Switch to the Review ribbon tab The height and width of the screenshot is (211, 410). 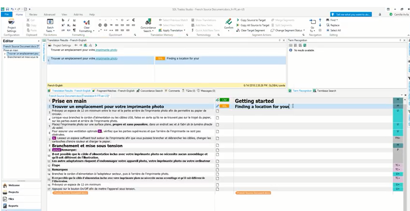pos(33,15)
